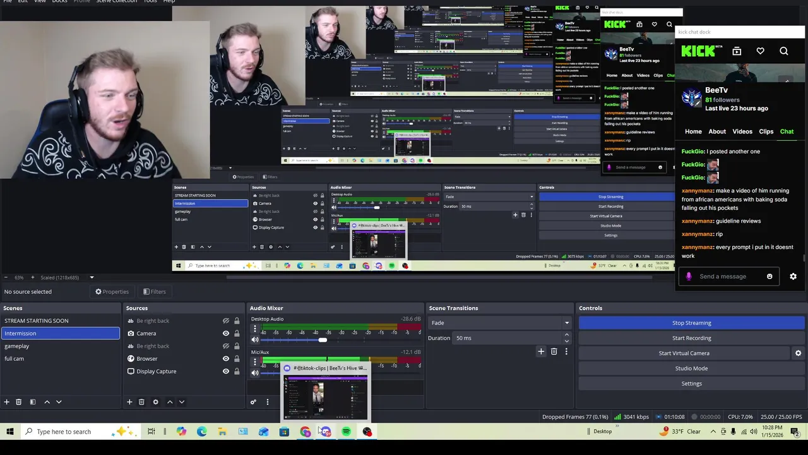Move the source down in Sources toolbar
The height and width of the screenshot is (455, 808).
pyautogui.click(x=181, y=402)
